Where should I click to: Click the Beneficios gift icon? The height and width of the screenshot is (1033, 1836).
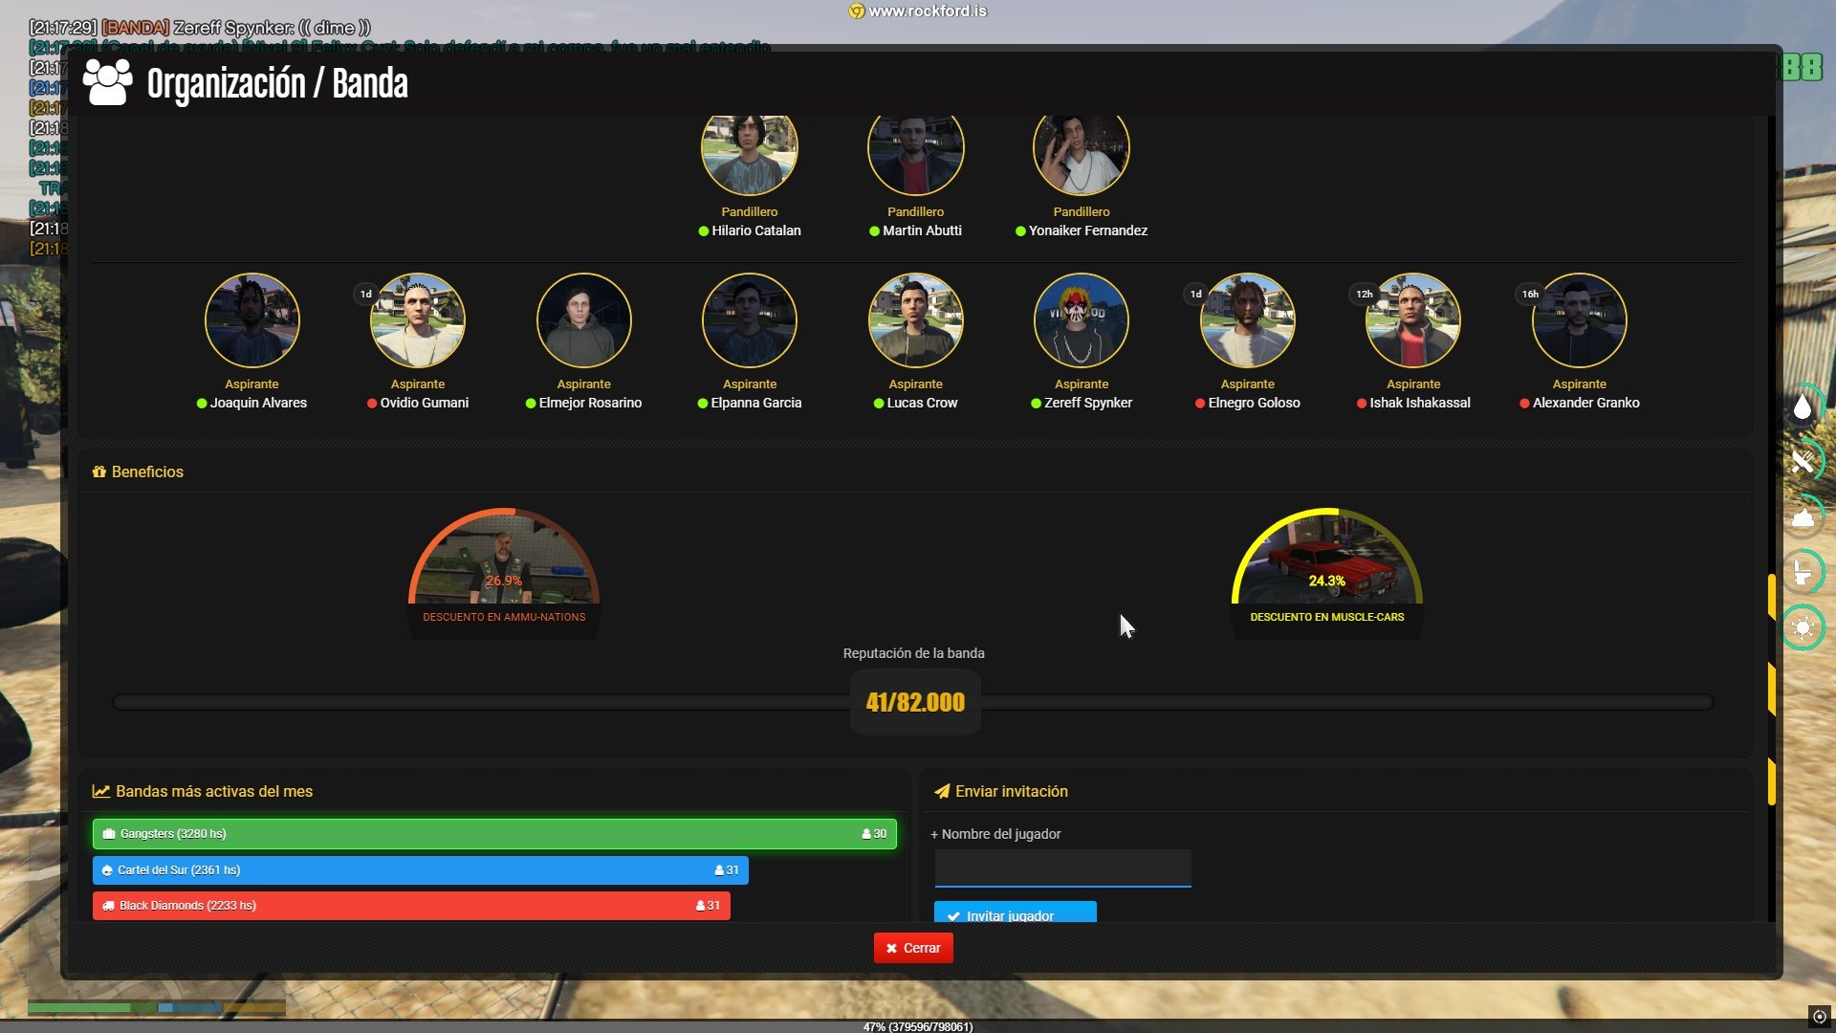[x=98, y=472]
